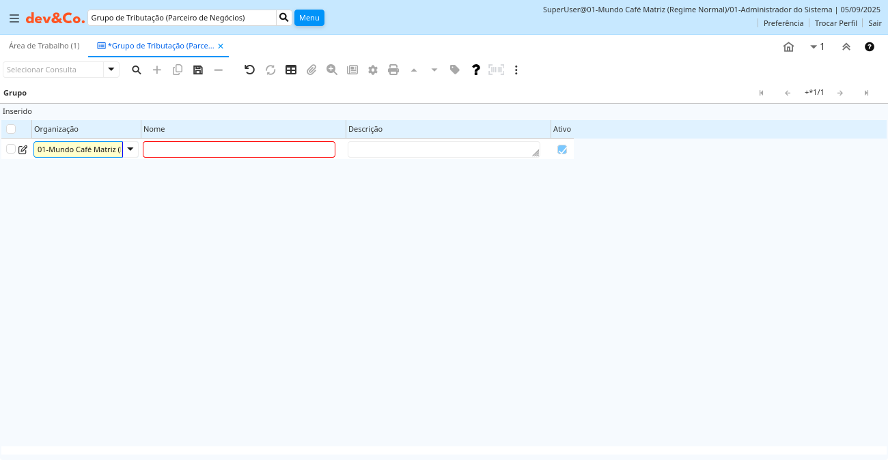This screenshot has width=888, height=460.
Task: Click the row edit pencil icon
Action: click(x=23, y=149)
